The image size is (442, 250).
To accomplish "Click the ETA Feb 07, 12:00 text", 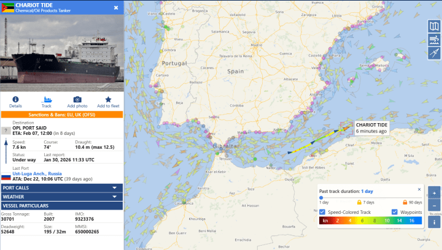I will [32, 134].
